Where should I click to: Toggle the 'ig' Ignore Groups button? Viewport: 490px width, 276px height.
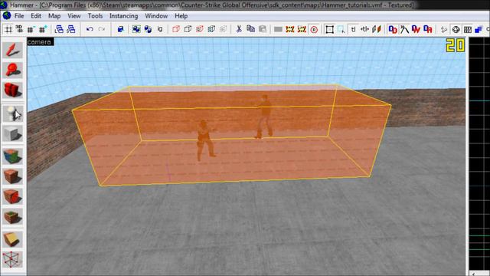click(160, 29)
